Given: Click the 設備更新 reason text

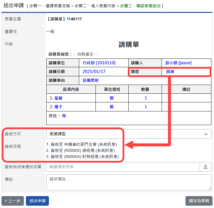Looking at the screenshot, I should (x=91, y=80).
